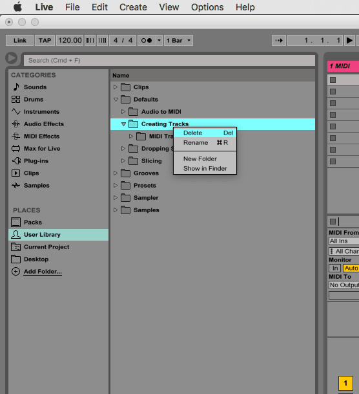This screenshot has width=359, height=394.
Task: Click the Sampler folder icon
Action: 125,198
